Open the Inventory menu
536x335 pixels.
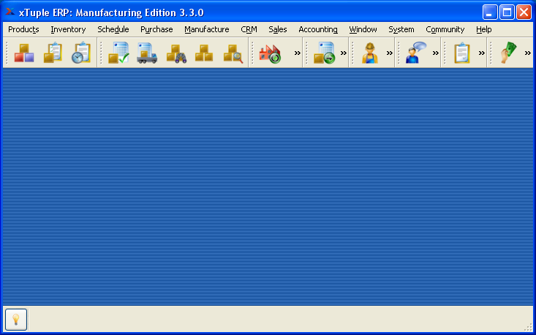tap(68, 30)
